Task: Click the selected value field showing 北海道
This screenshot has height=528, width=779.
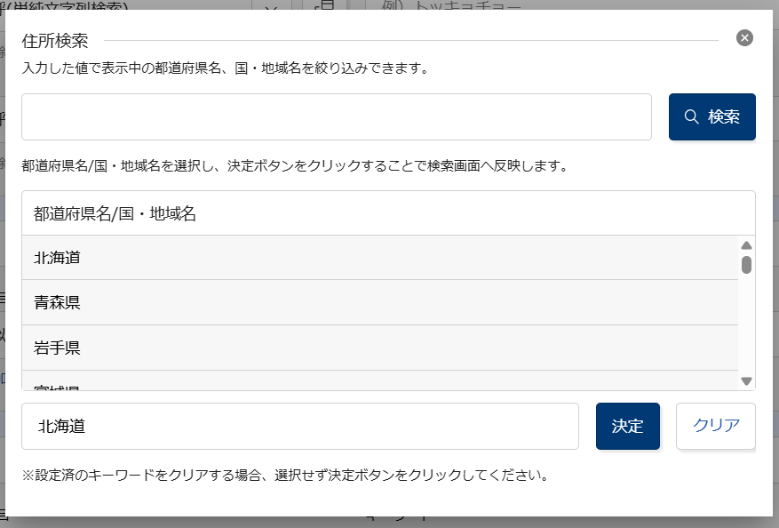Action: pos(300,426)
